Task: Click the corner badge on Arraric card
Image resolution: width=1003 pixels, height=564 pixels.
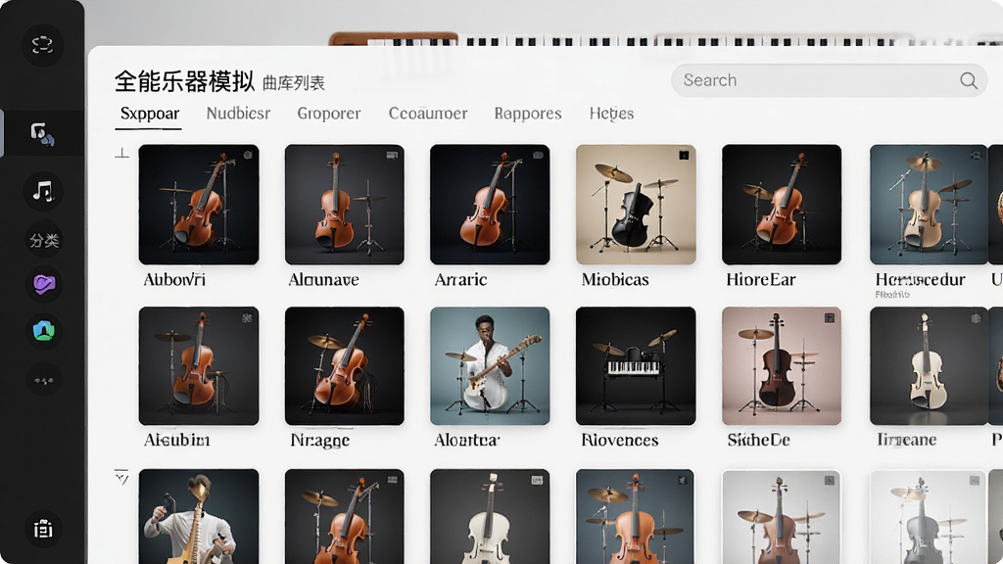Action: click(538, 155)
